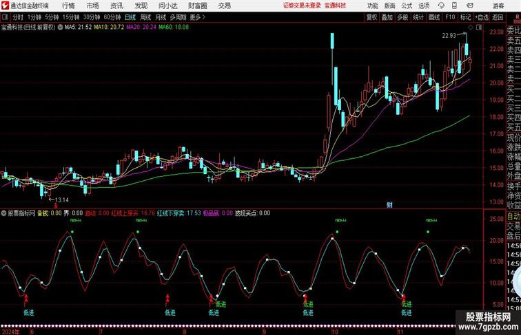The height and width of the screenshot is (335, 521).
Task: Expand the main chart indicator dropdown
Action: 60,28
